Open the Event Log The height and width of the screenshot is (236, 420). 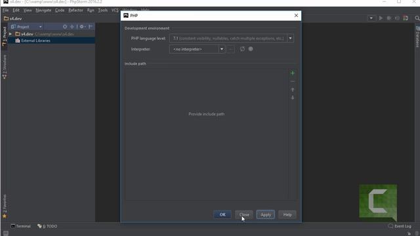tap(400, 226)
